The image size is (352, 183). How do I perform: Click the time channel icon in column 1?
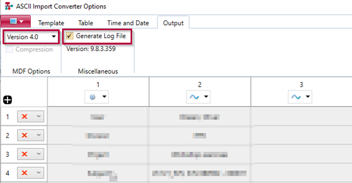click(93, 97)
